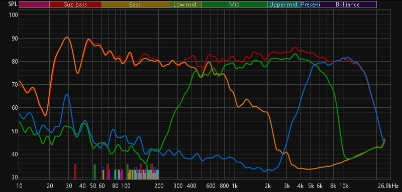The height and width of the screenshot is (192, 402).
Task: Select the Bass band header
Action: [135, 5]
